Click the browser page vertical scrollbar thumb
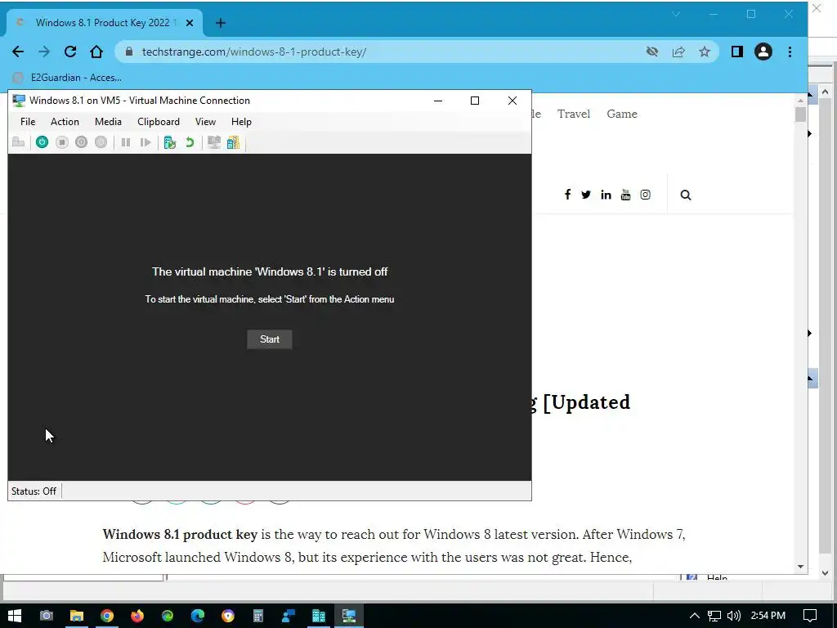Viewport: 837px width, 628px height. 800,114
